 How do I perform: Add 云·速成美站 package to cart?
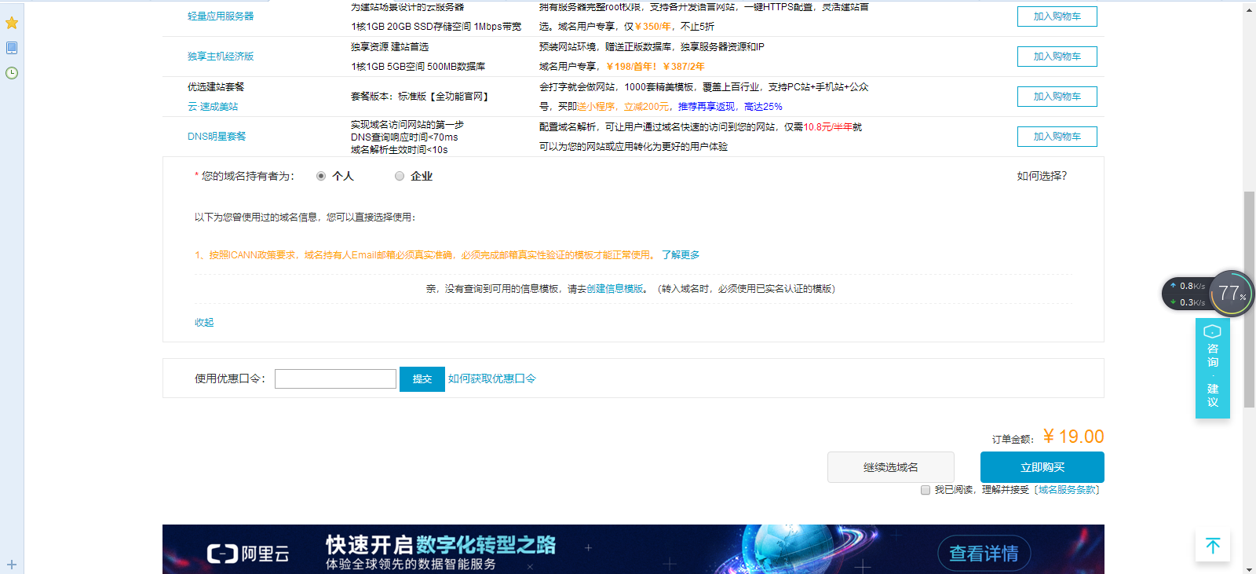(x=1057, y=97)
